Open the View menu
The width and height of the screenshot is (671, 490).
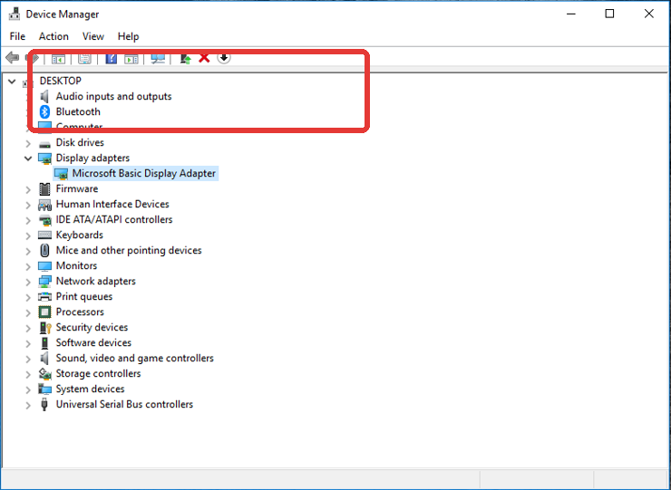pyautogui.click(x=92, y=36)
